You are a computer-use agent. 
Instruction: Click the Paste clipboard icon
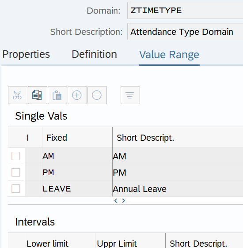(x=57, y=95)
